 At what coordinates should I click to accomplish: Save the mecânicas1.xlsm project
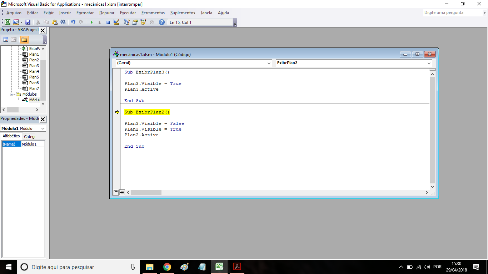click(x=28, y=22)
